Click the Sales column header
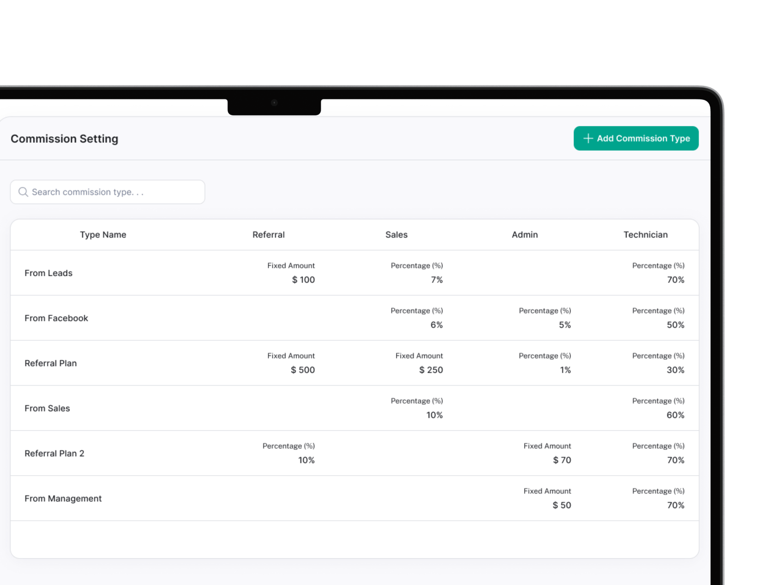 pos(397,234)
